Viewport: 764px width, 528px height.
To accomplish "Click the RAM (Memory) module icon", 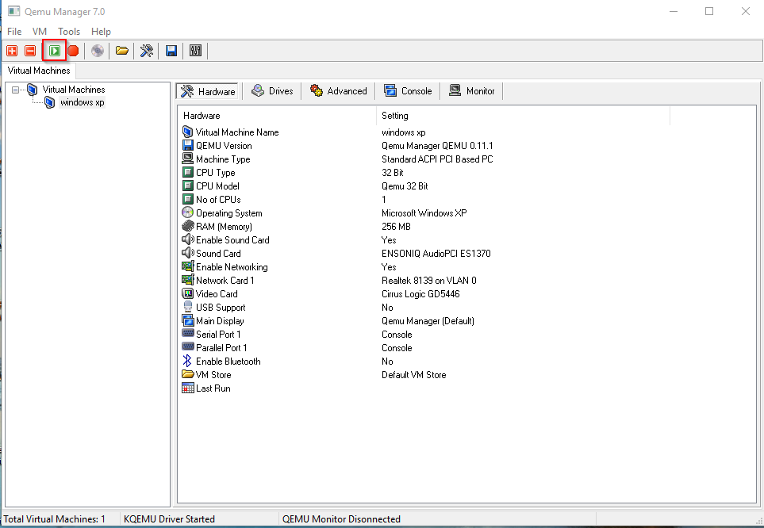I will (187, 226).
